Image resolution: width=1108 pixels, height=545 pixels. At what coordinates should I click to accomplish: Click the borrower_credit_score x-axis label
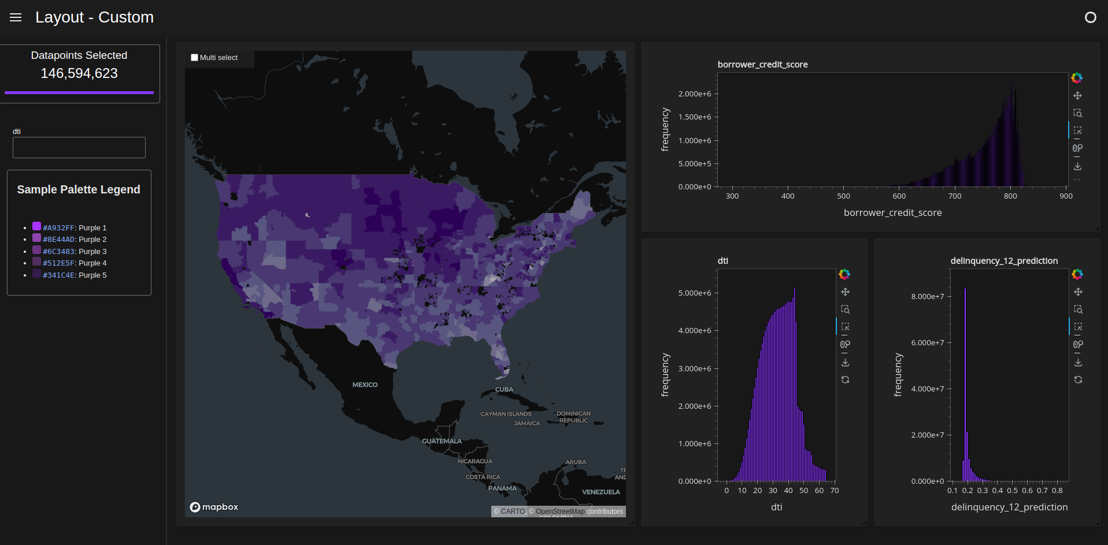pyautogui.click(x=893, y=212)
